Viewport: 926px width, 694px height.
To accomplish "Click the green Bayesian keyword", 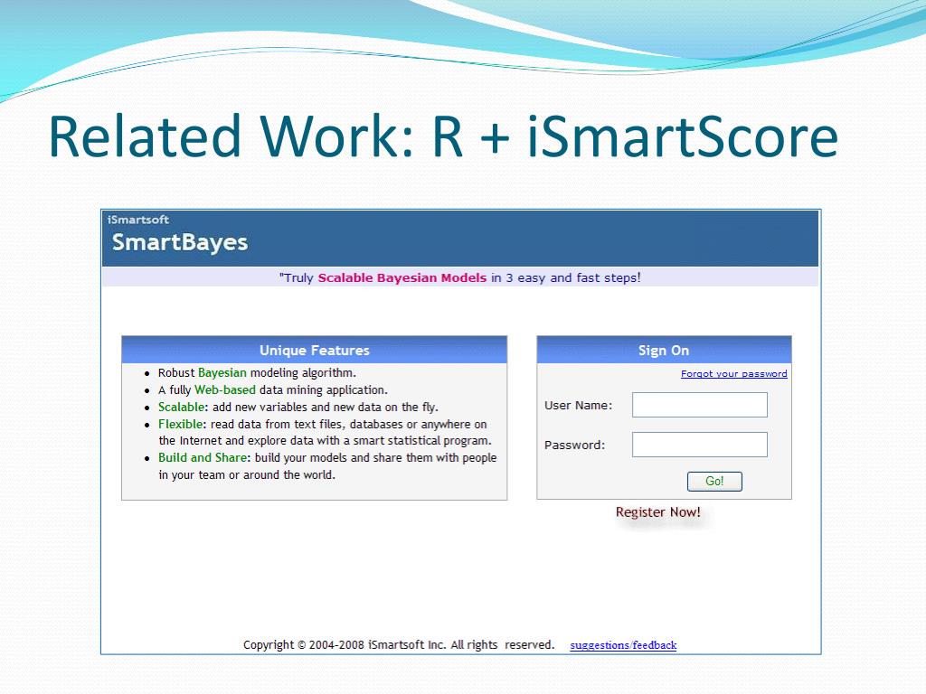I will click(222, 373).
